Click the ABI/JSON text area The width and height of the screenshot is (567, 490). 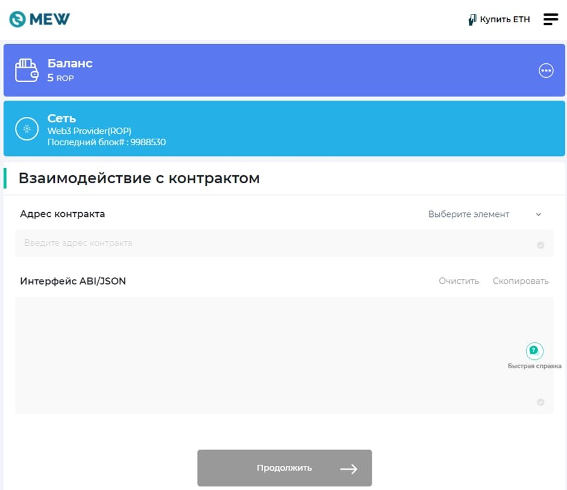(284, 355)
